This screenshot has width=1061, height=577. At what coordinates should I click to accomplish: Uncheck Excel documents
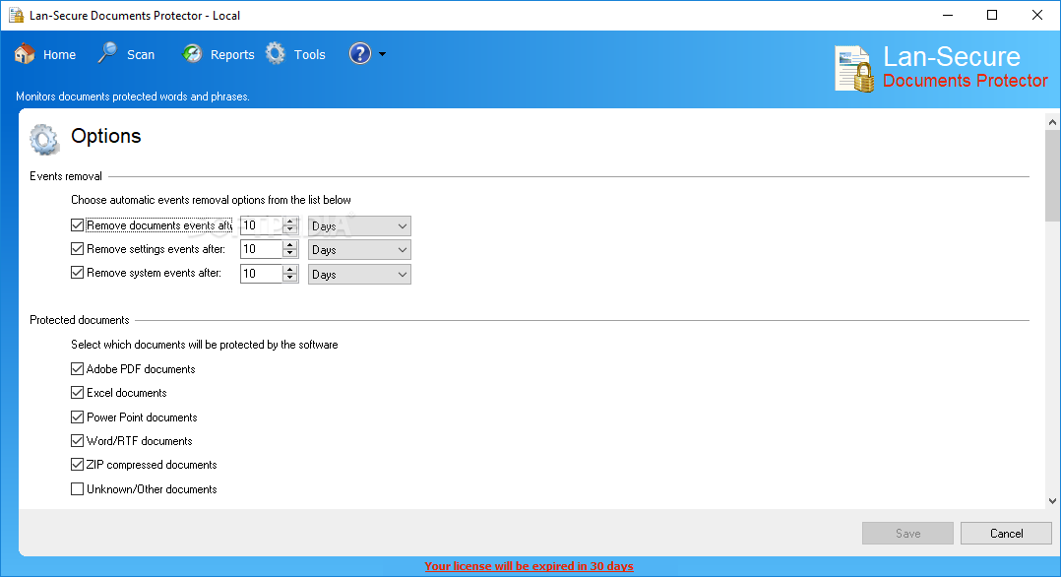click(77, 392)
